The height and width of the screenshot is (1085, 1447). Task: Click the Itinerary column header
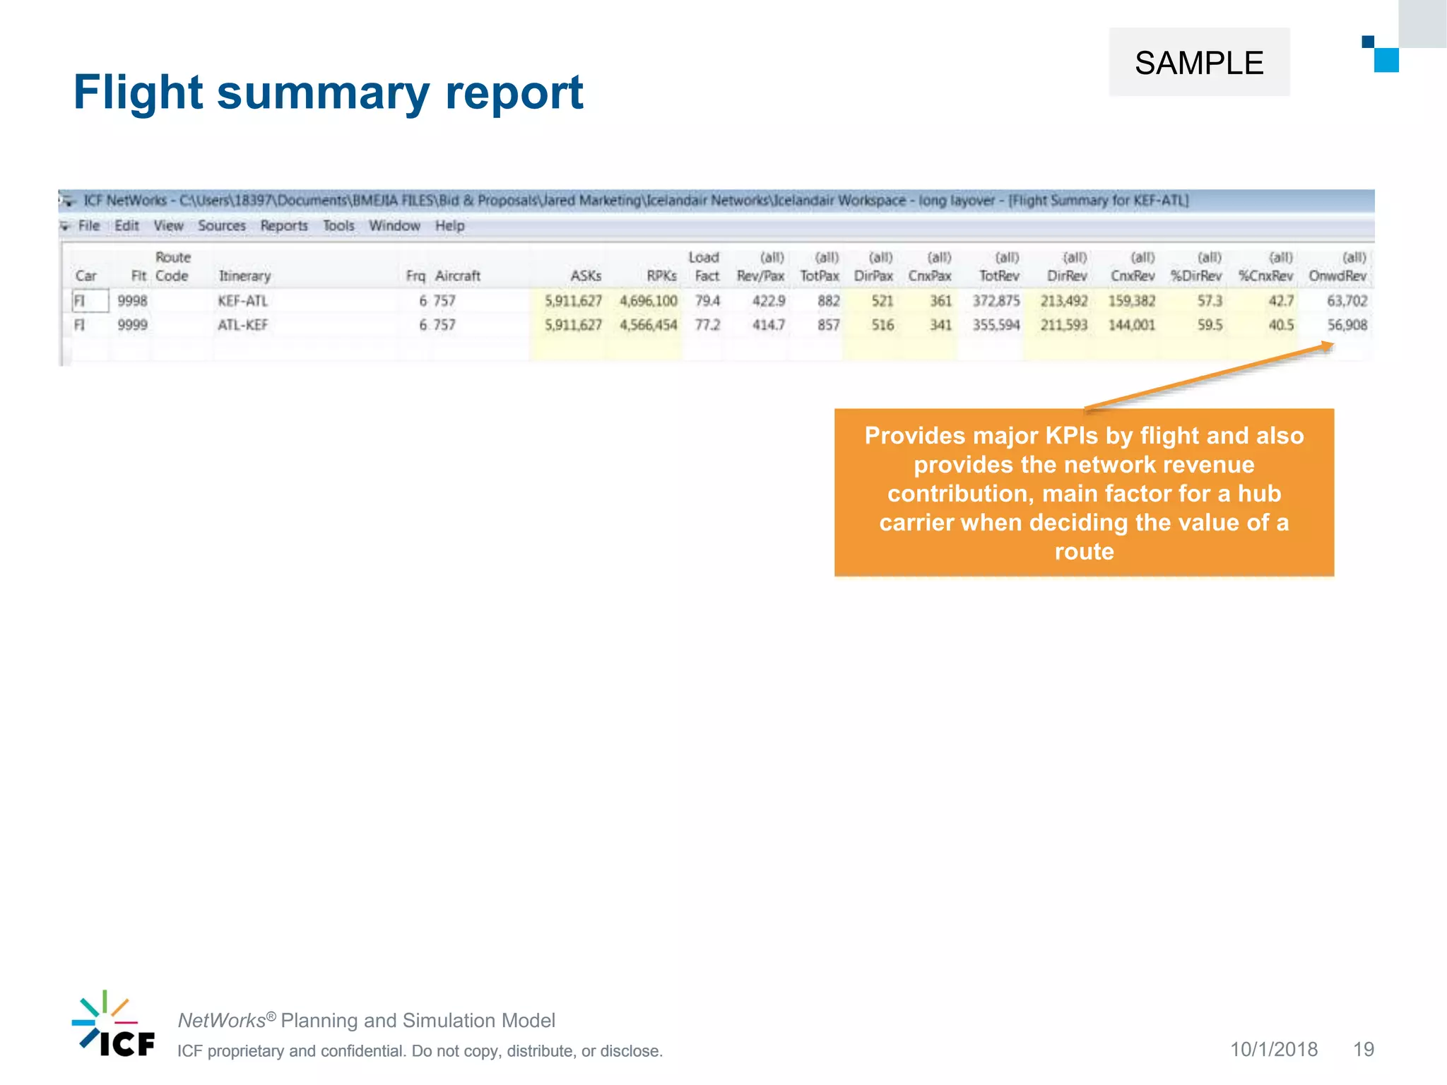click(x=244, y=276)
